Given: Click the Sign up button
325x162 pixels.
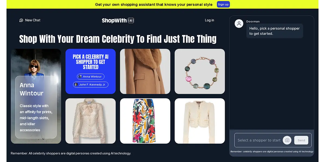Looking at the screenshot, I should [223, 4].
